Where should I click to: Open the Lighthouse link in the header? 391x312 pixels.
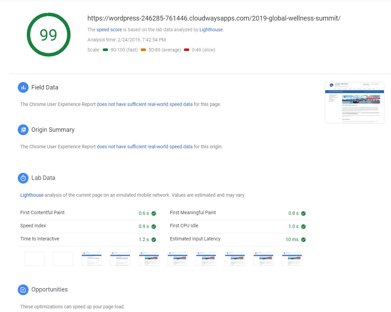(211, 30)
